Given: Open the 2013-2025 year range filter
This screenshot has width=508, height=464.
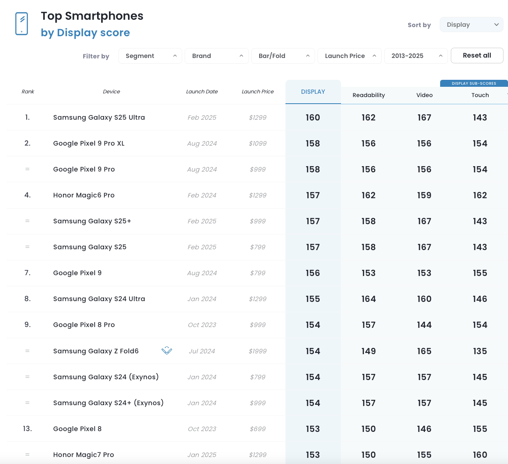Looking at the screenshot, I should pyautogui.click(x=416, y=56).
